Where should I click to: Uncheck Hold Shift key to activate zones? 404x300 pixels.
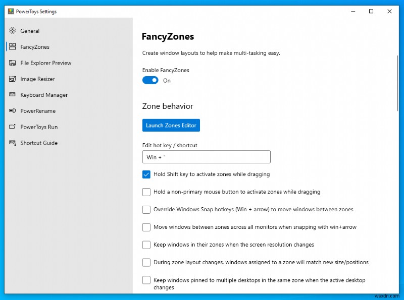tap(146, 174)
